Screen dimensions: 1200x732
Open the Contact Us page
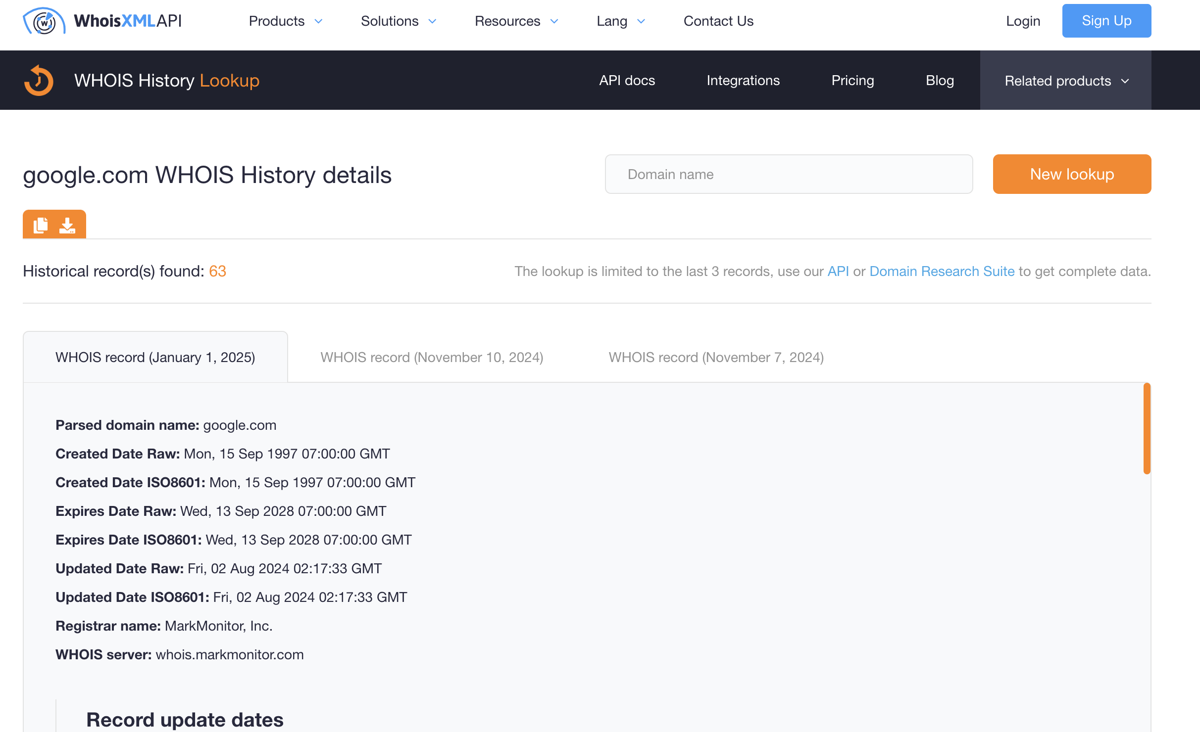point(718,21)
